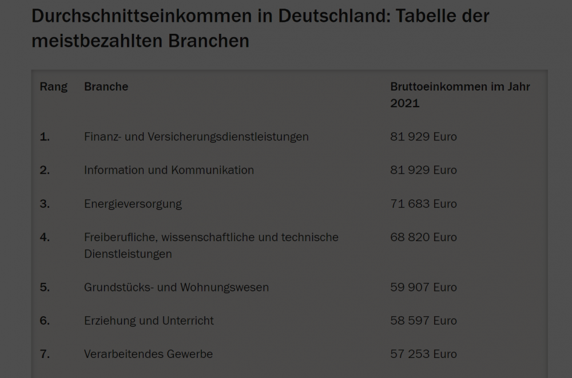Click the heading about Durchschnittseinkommen in Deutschland

pyautogui.click(x=260, y=28)
